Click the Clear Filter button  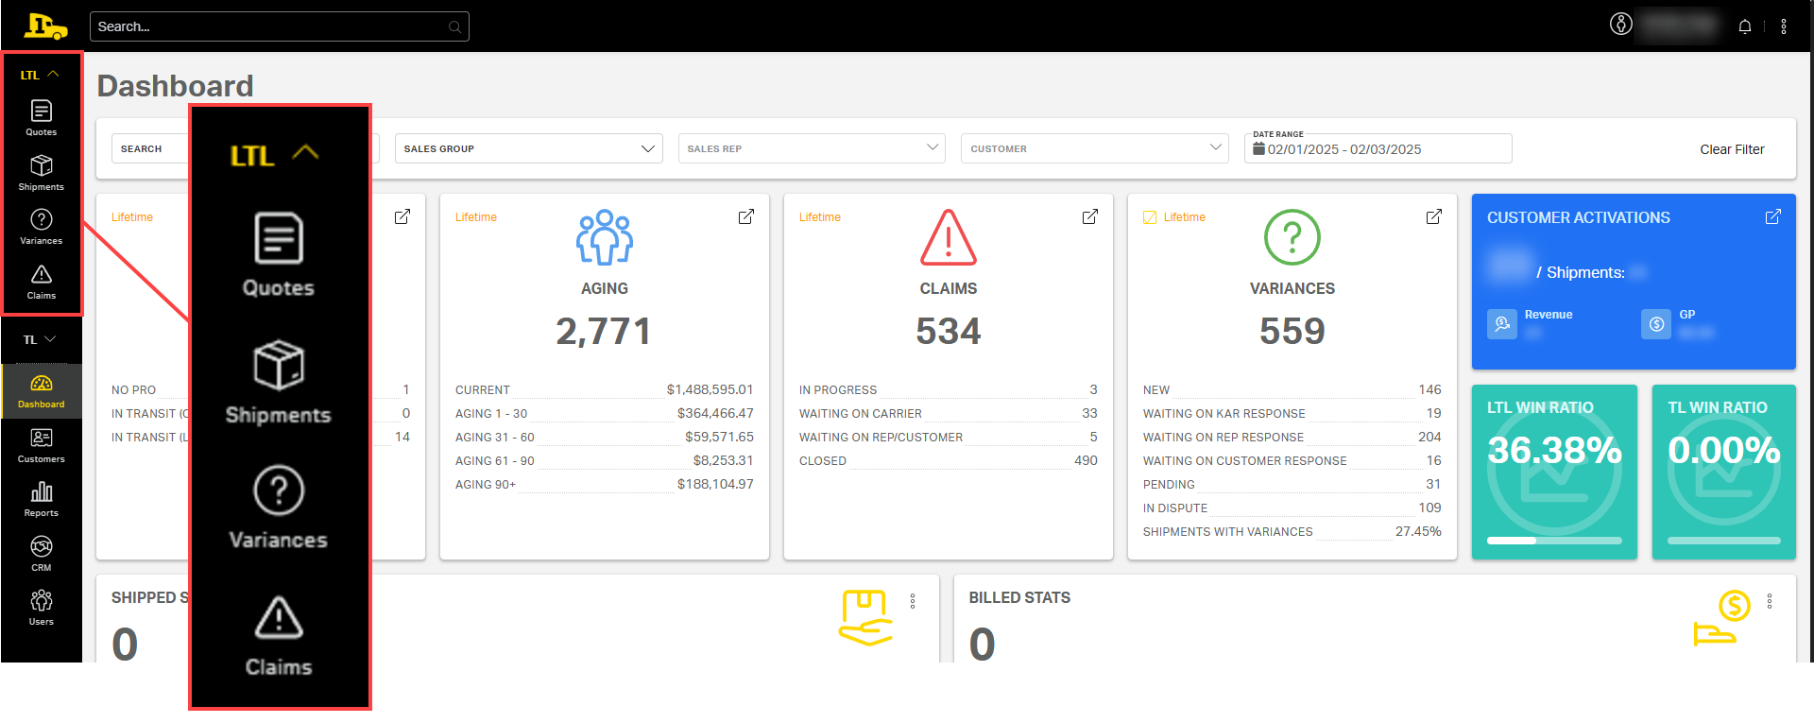coord(1732,149)
